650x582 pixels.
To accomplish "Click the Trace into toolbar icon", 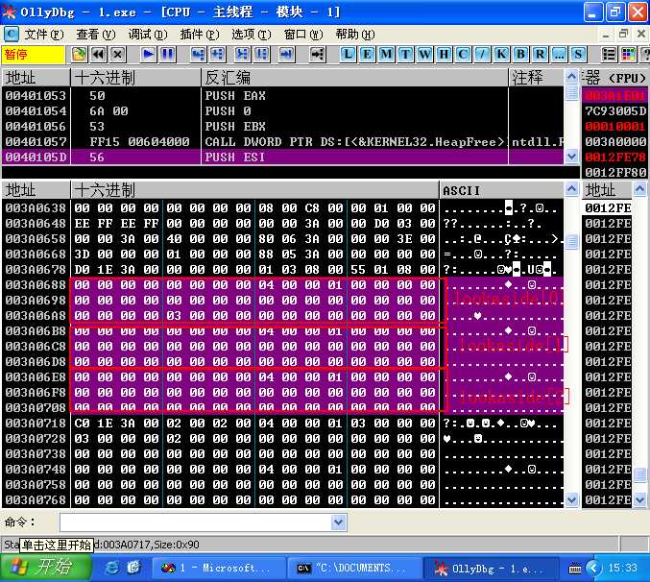I will pyautogui.click(x=243, y=55).
